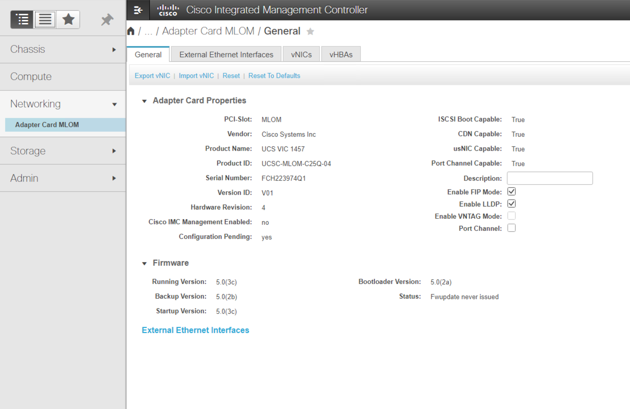Click Reset To Defaults link
The width and height of the screenshot is (630, 409).
click(274, 76)
